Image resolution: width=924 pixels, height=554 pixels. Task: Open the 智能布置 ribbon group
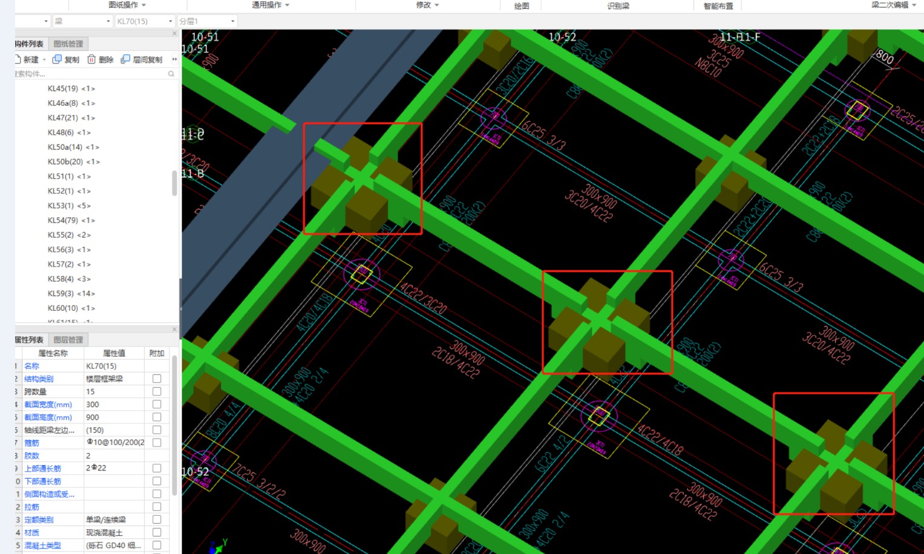pos(718,5)
